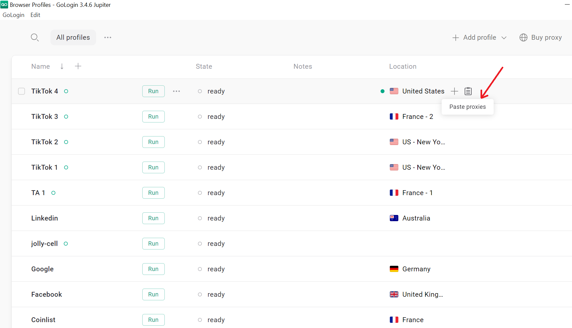Image resolution: width=572 pixels, height=328 pixels.
Task: Select the Facebook profile name
Action: 47,294
